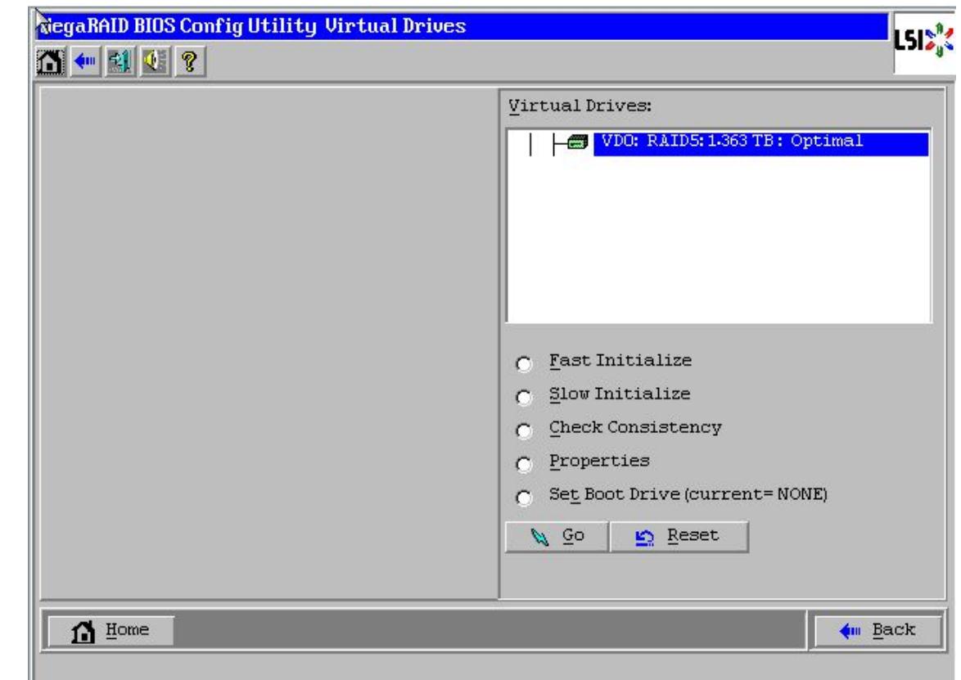This screenshot has width=961, height=680.
Task: Select the Slow Initialize radio button
Action: pos(523,398)
